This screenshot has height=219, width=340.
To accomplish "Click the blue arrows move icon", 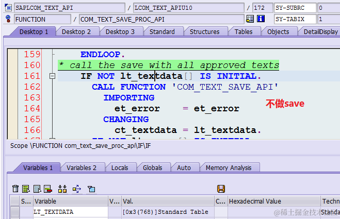I will pos(77,189).
